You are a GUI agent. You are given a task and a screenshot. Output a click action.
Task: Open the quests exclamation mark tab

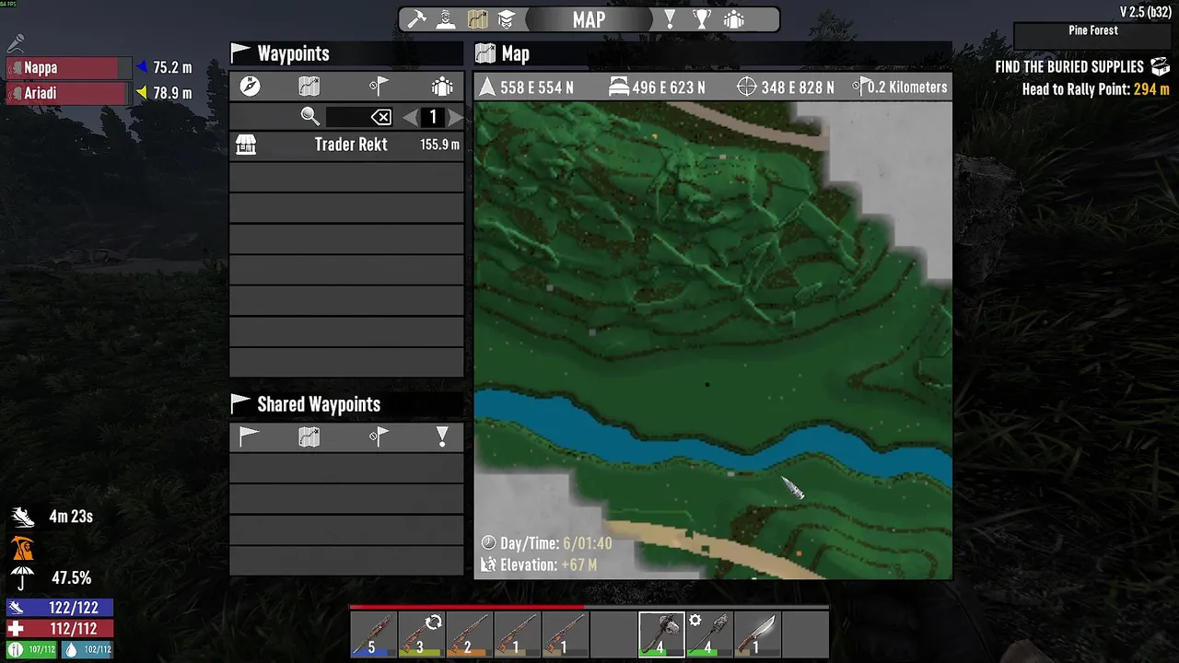[671, 19]
